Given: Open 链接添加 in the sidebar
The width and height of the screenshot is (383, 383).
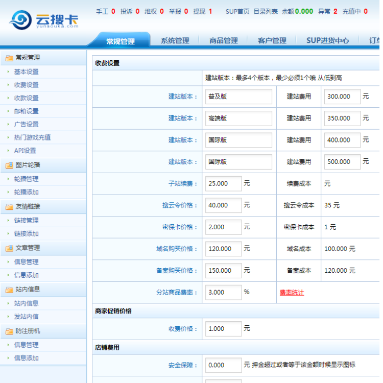Looking at the screenshot, I should 27,234.
